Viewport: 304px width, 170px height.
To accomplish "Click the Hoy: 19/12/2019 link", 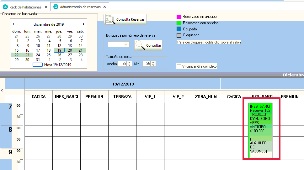I will point(57,65).
